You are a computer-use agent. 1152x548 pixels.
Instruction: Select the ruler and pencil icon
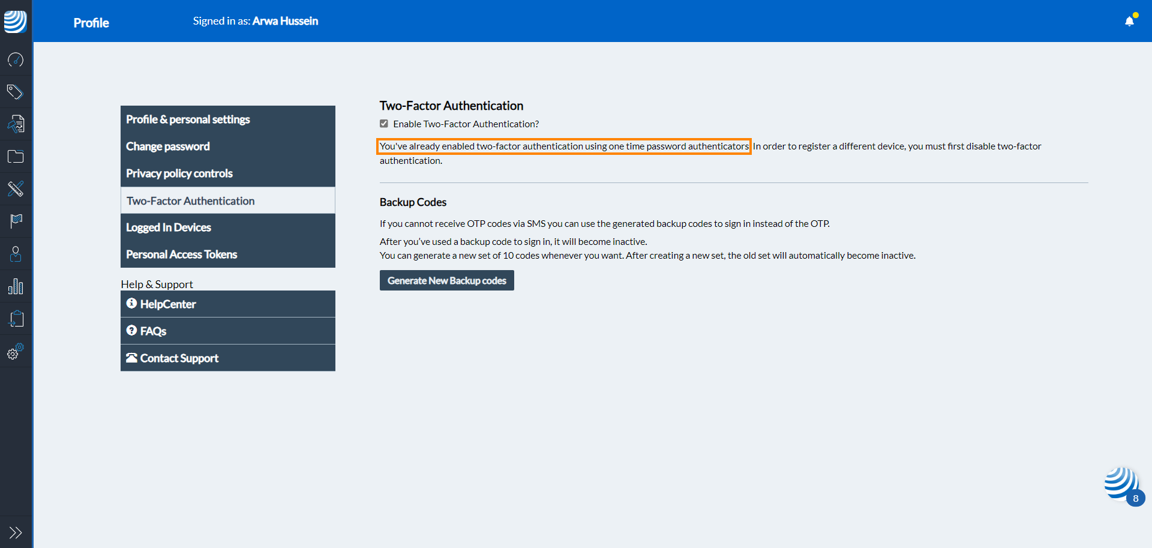click(x=16, y=189)
